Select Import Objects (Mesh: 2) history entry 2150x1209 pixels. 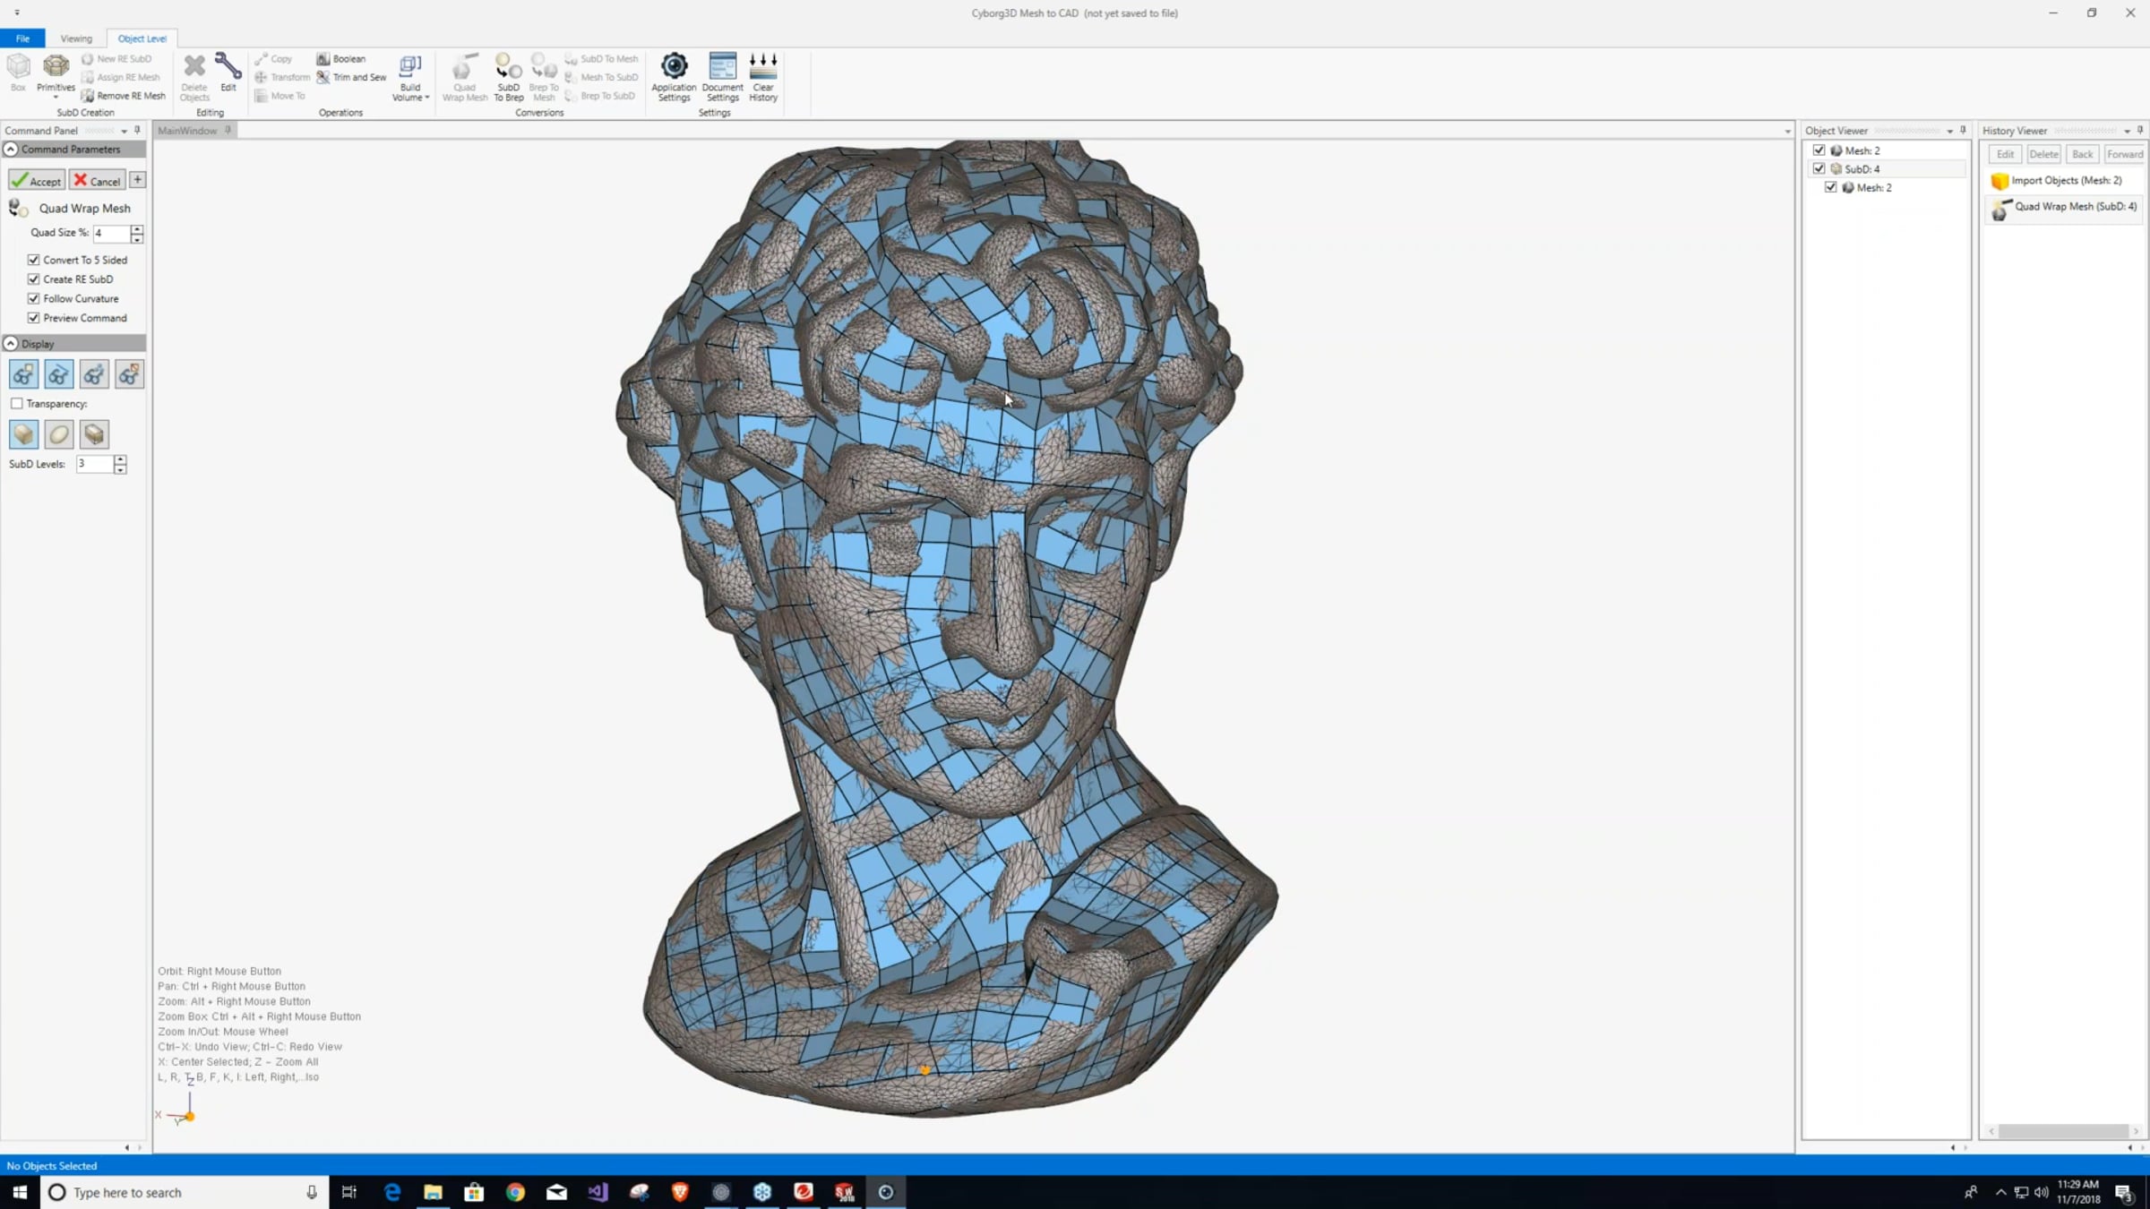click(2064, 181)
